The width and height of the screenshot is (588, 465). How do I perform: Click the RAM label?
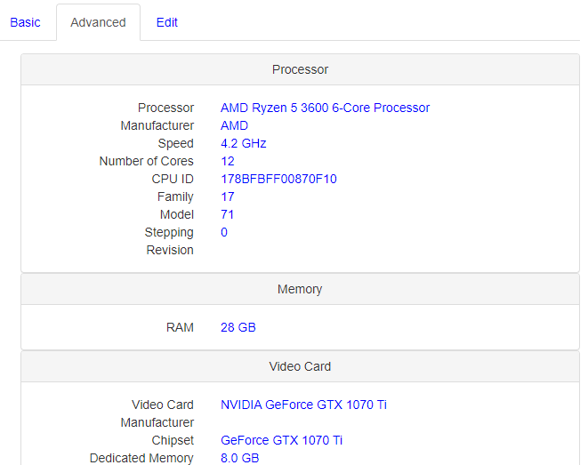coord(180,327)
